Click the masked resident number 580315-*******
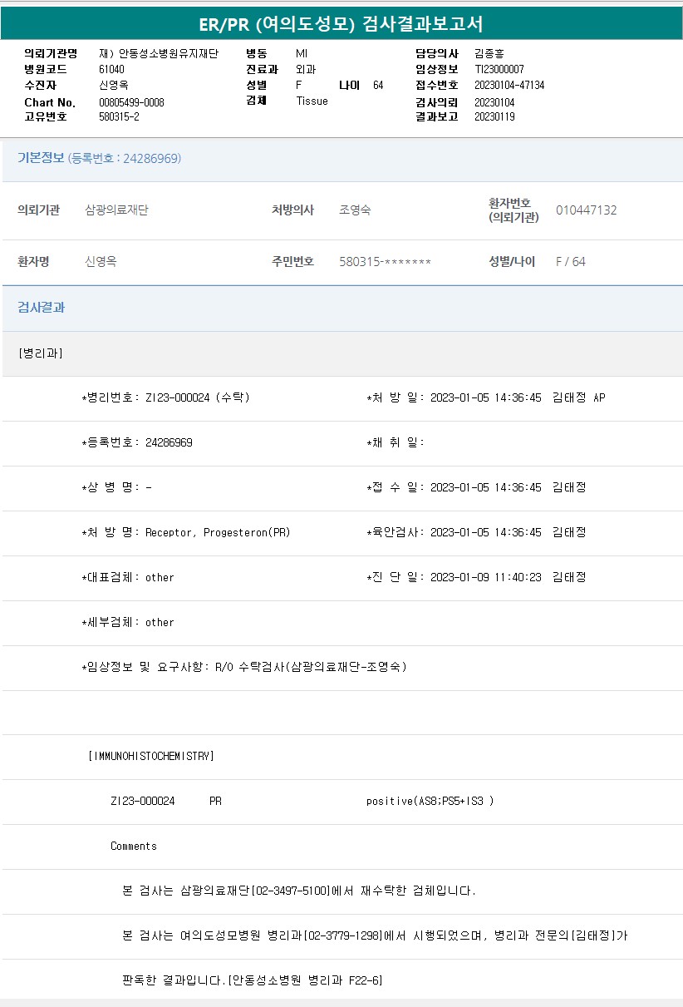 coord(385,262)
